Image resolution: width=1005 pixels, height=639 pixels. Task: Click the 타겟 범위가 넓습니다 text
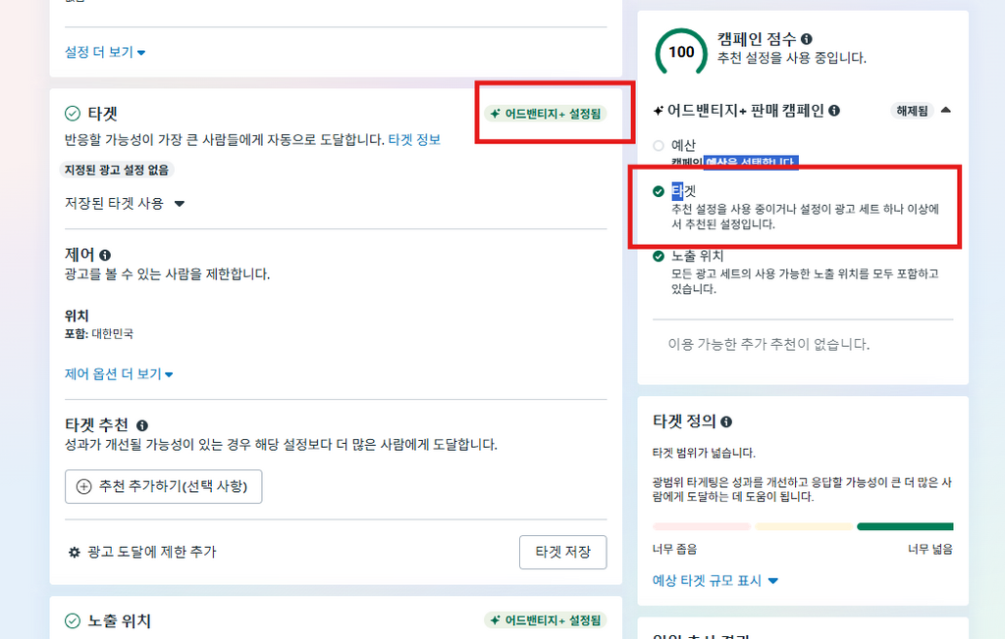point(704,453)
